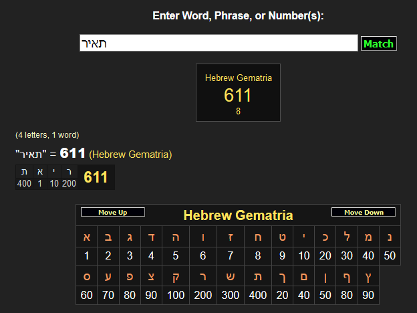417x313 pixels.
Task: Click the (Hebrew Gematria) label beside the result
Action: (130, 154)
